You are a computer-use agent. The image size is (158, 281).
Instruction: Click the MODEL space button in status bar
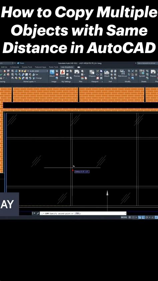click(124, 217)
